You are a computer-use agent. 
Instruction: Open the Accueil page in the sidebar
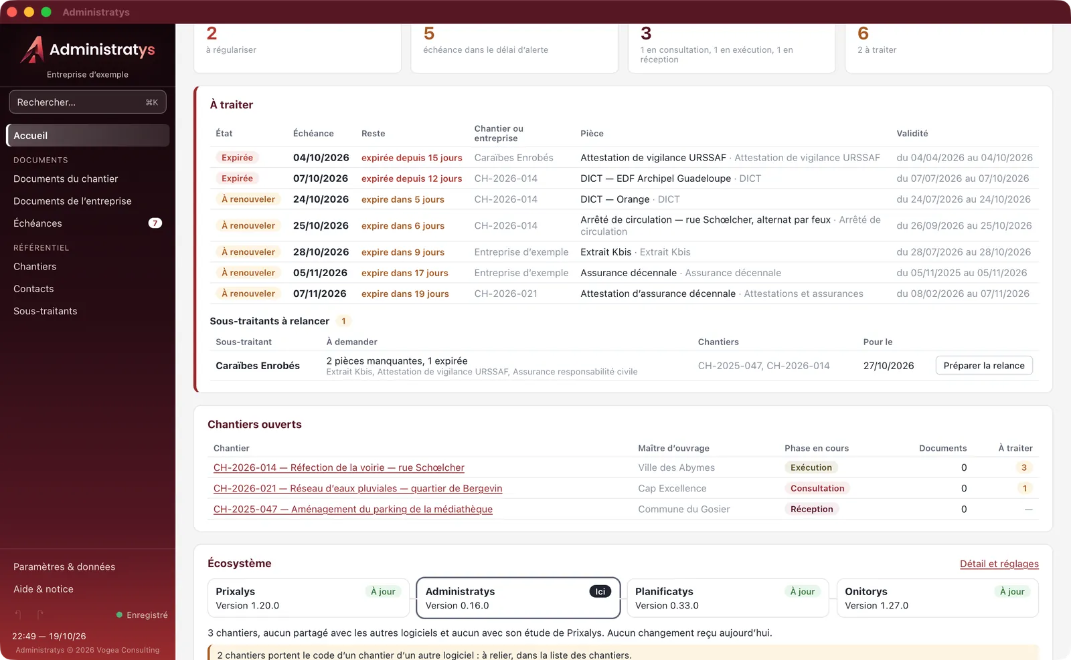[88, 135]
